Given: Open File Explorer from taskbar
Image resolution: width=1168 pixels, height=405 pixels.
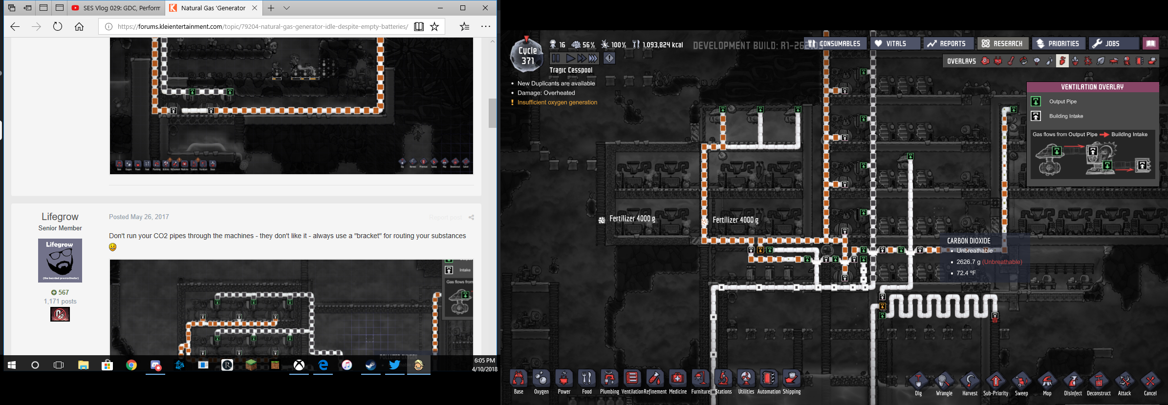Looking at the screenshot, I should (x=84, y=365).
